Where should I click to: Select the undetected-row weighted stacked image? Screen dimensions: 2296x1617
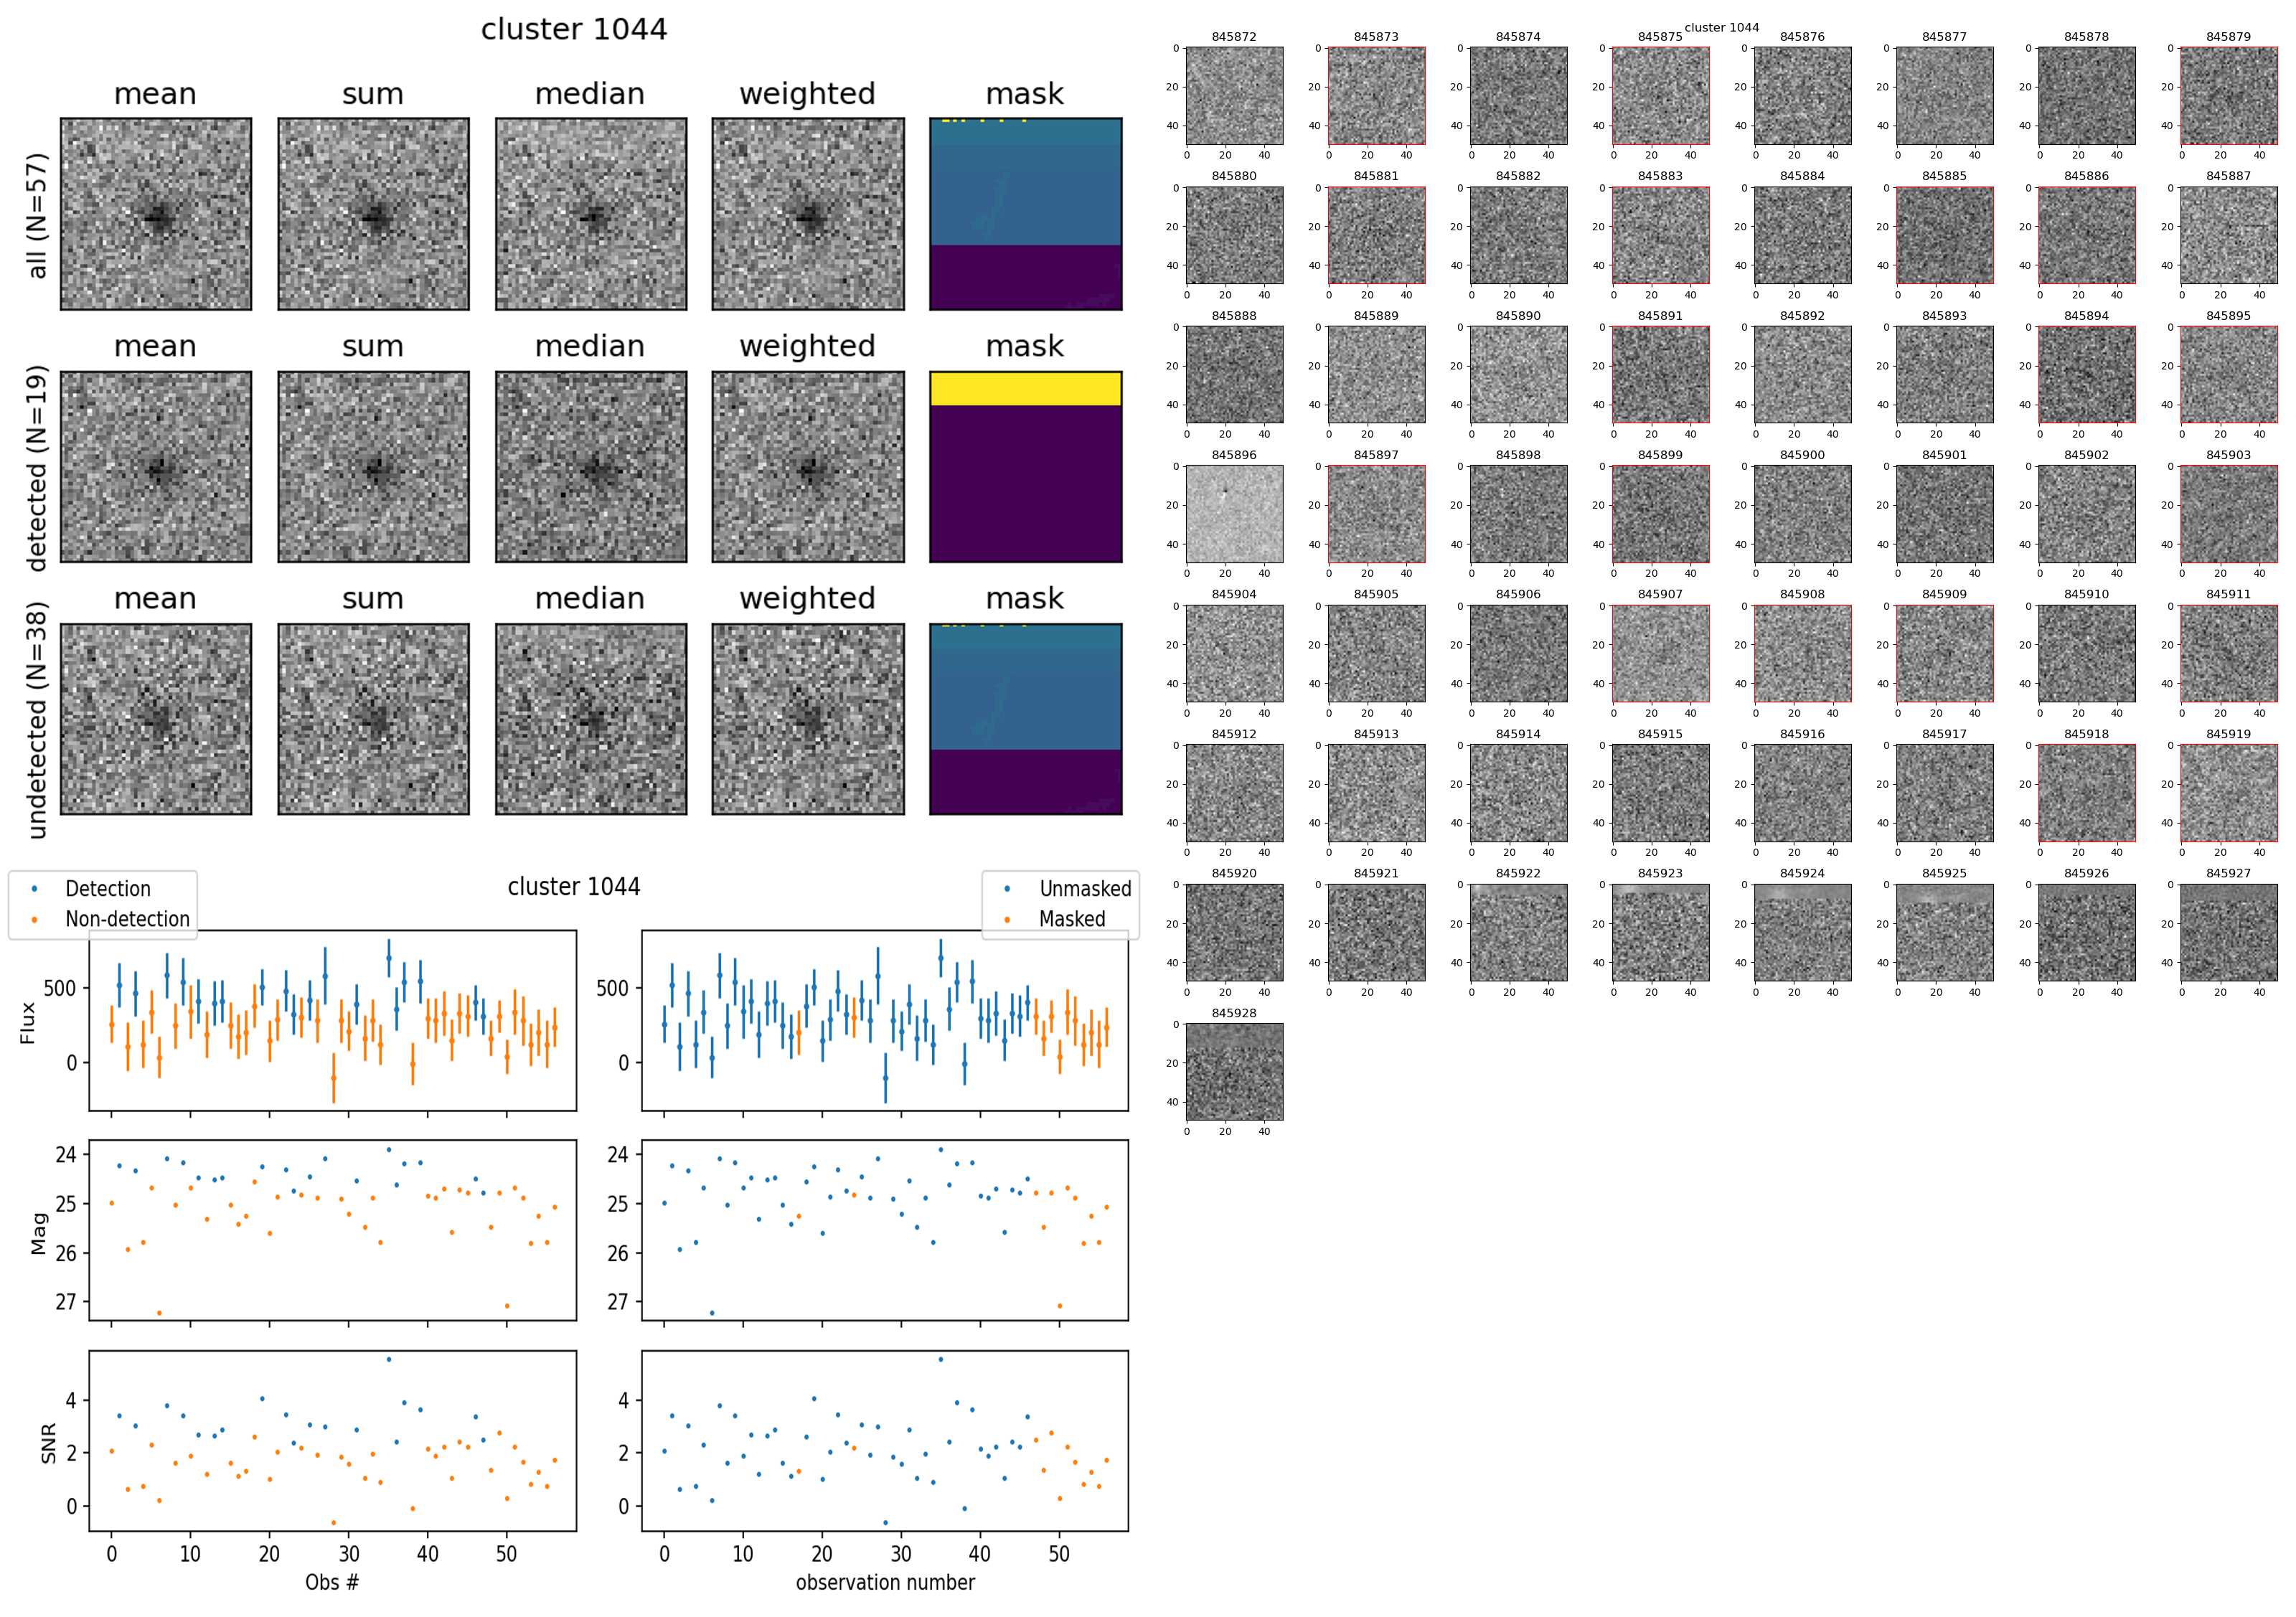coord(808,719)
